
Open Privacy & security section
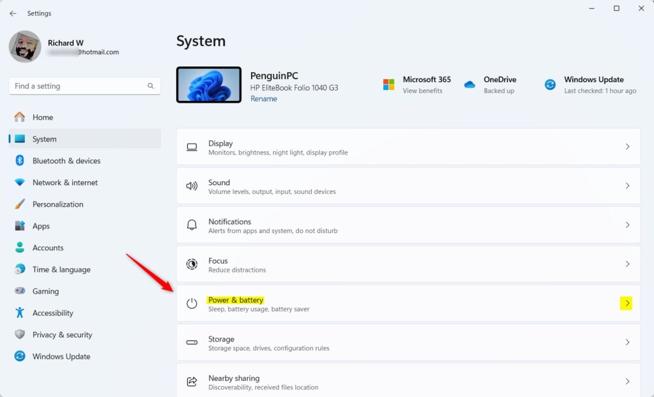85,334
